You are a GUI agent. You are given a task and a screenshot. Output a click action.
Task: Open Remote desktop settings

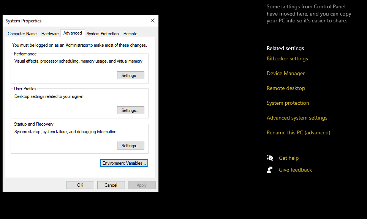click(x=286, y=88)
